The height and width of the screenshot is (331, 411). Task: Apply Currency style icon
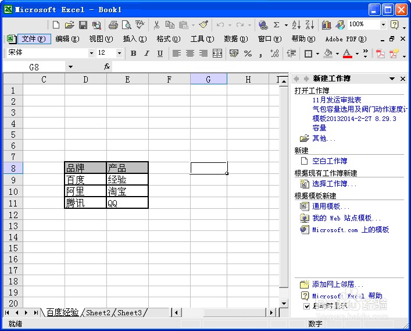point(234,54)
